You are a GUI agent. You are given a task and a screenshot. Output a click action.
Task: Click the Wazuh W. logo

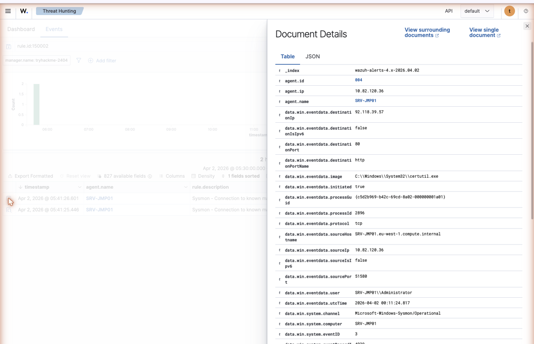tap(24, 11)
